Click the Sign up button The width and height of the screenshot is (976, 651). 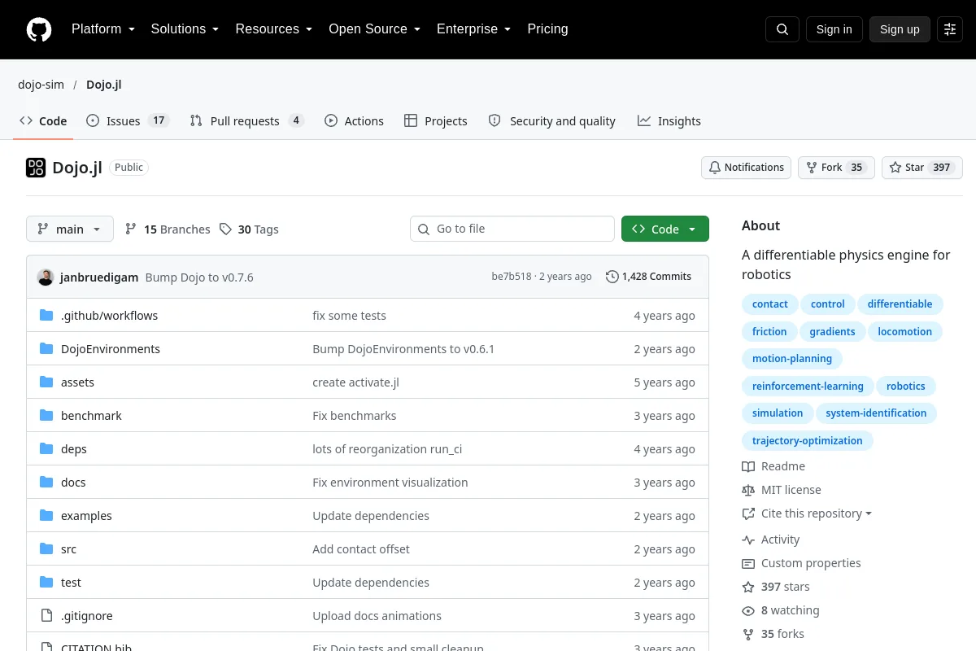tap(900, 29)
